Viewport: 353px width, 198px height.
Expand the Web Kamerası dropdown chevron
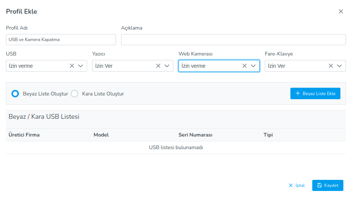[x=253, y=66]
